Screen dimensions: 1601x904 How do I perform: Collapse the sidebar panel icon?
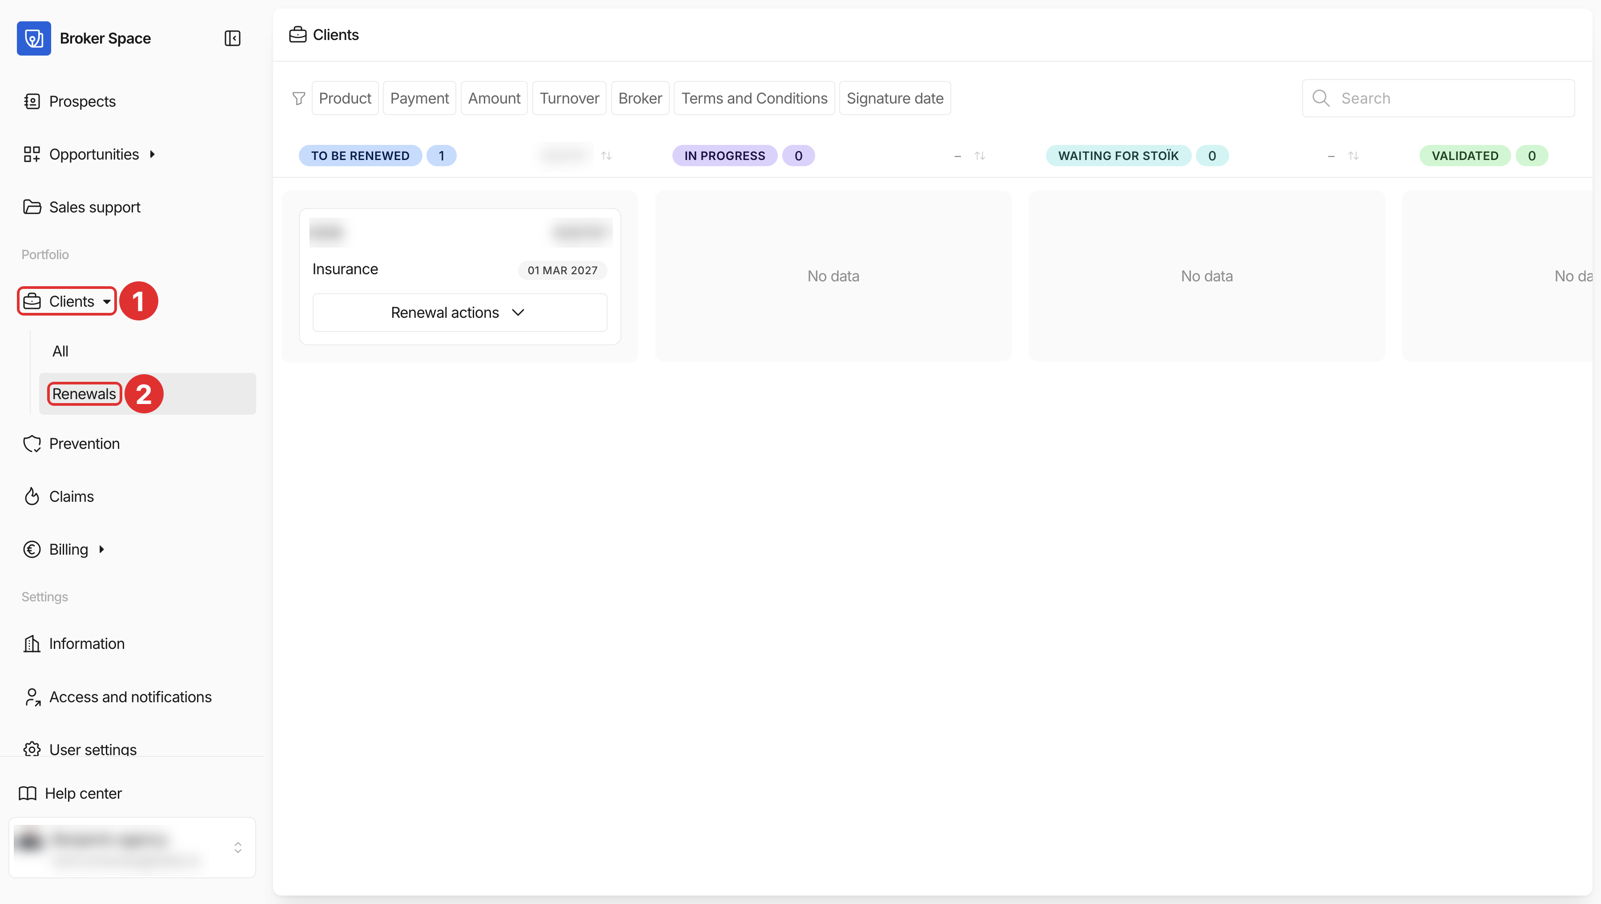click(233, 39)
